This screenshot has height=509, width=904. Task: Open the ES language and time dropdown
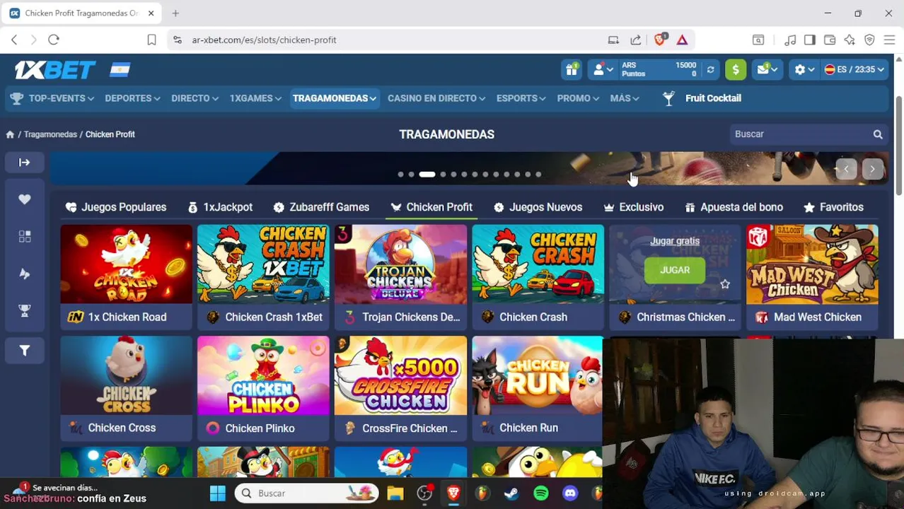(x=854, y=69)
